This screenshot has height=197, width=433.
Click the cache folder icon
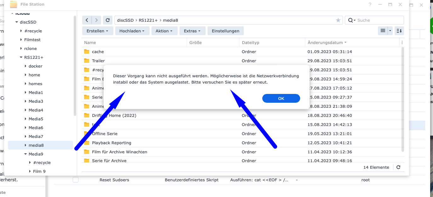(x=87, y=52)
